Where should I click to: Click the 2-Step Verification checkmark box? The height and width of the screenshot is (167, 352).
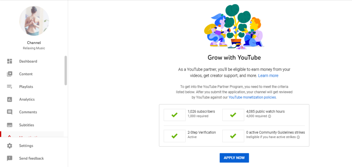(x=174, y=136)
